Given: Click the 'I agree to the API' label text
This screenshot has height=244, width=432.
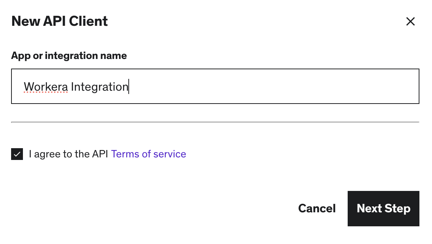Looking at the screenshot, I should (68, 154).
